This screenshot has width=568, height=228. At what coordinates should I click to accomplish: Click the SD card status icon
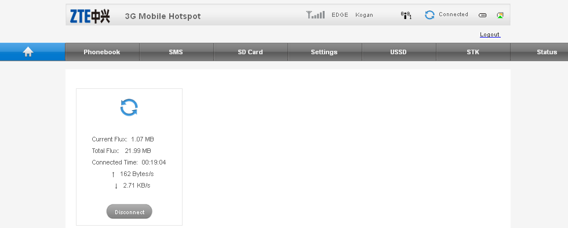coord(500,15)
